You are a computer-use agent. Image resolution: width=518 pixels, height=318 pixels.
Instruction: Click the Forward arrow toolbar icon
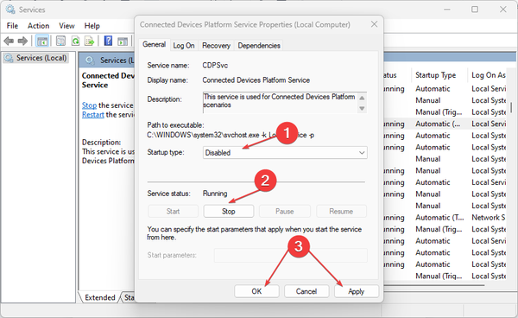[22, 41]
